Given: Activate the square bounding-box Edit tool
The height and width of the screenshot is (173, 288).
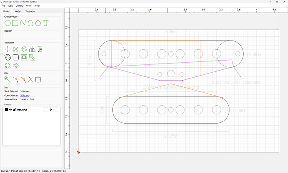Looking at the screenshot, I should pyautogui.click(x=38, y=80).
